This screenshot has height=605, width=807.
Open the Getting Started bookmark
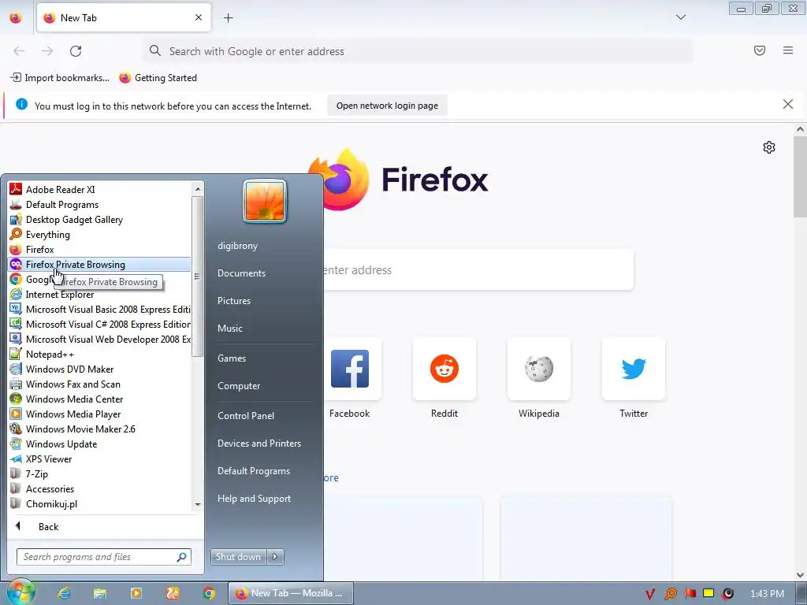click(158, 78)
